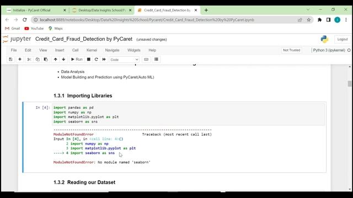Viewport: 353px width, 198px height.
Task: Toggle browser side panel icon
Action: click(328, 20)
